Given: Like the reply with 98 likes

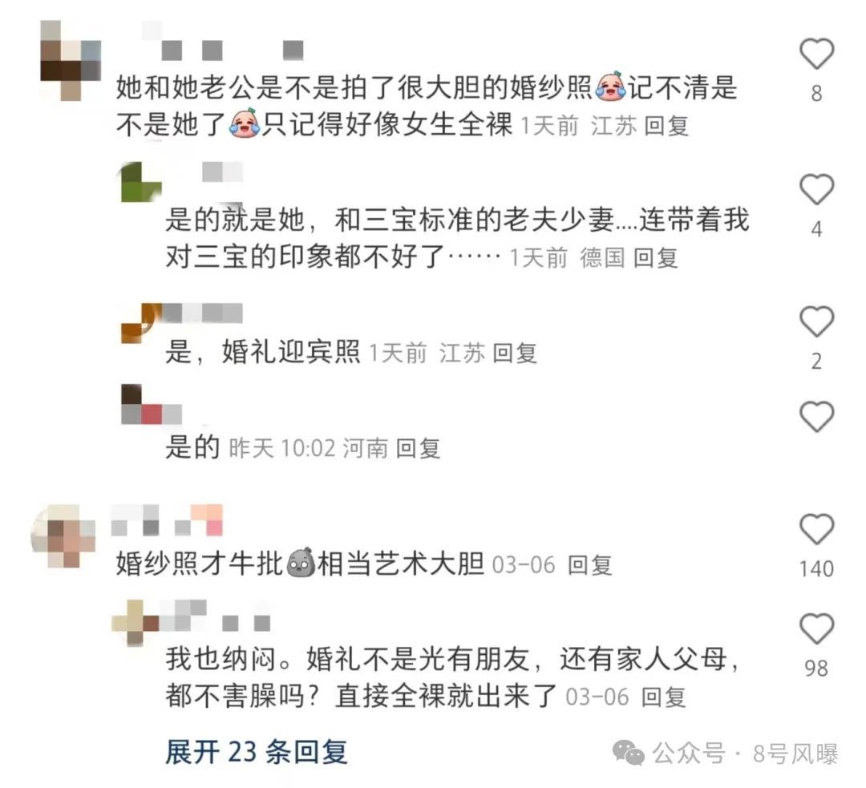Looking at the screenshot, I should [816, 628].
